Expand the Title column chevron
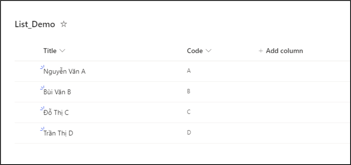 63,51
